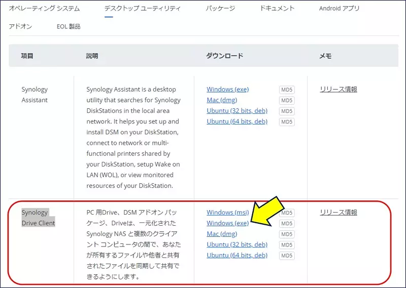Show MD5 for Assistant Windows (exe)
The height and width of the screenshot is (288, 406).
pyautogui.click(x=287, y=90)
